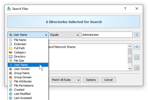Choose Last Modified in list
The image size is (148, 100).
(28, 94)
